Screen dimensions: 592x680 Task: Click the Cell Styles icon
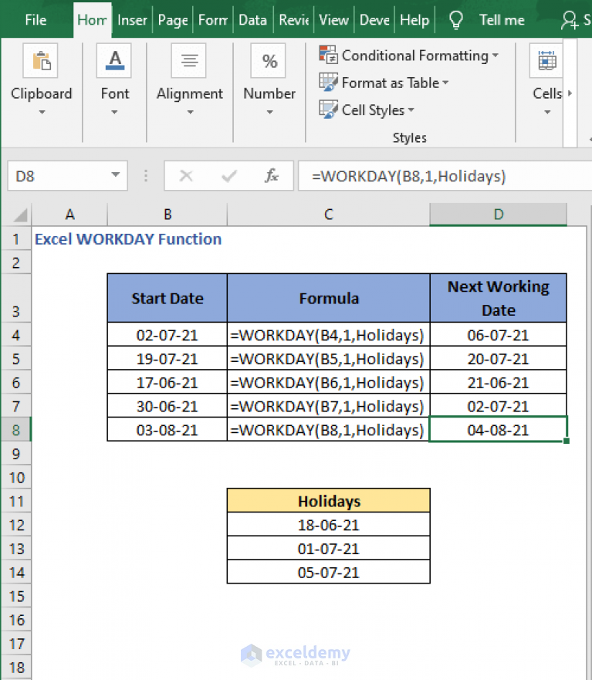point(328,110)
